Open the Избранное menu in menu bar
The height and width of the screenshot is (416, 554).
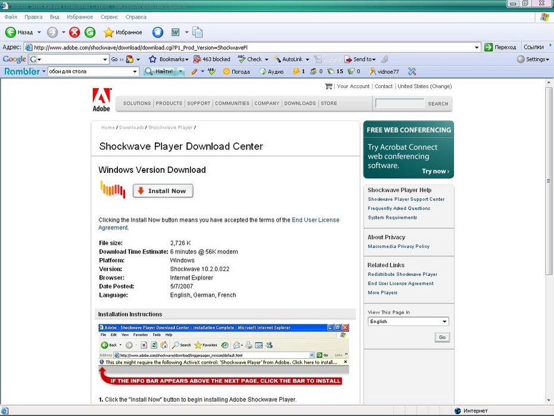[x=80, y=17]
